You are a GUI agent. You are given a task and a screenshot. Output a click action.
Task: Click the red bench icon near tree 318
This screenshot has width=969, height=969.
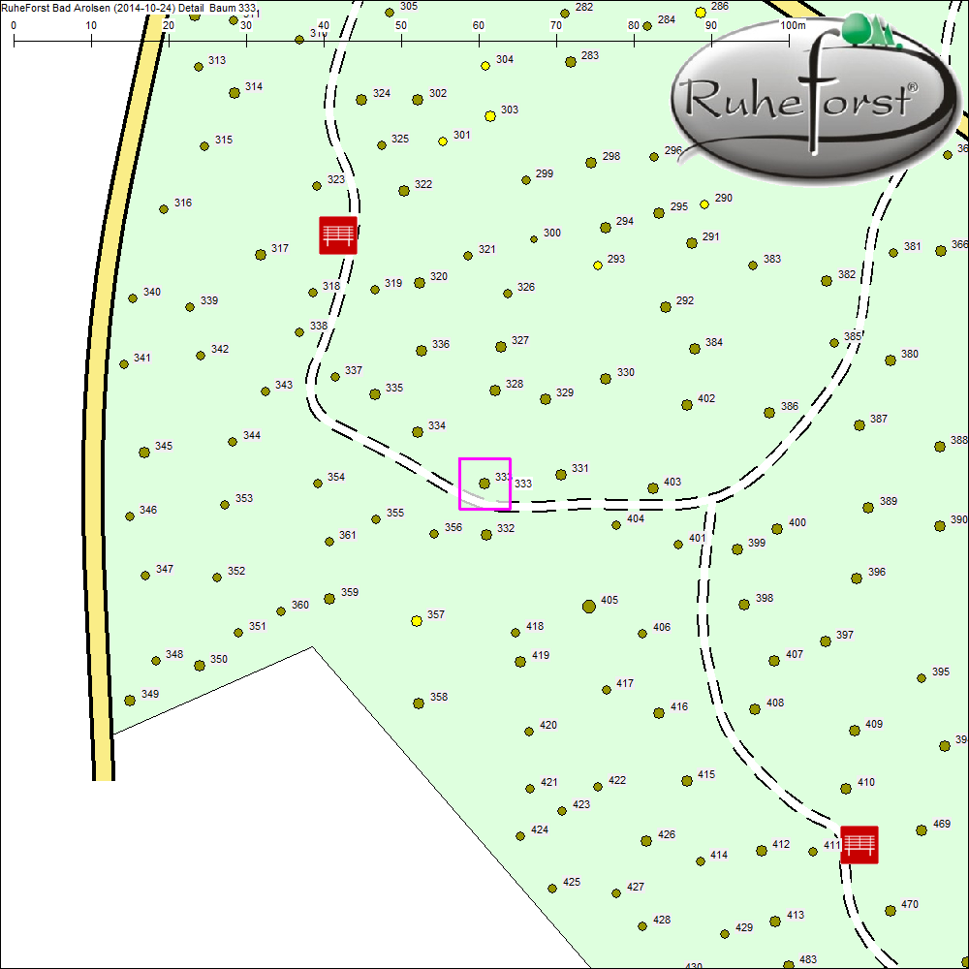[338, 235]
